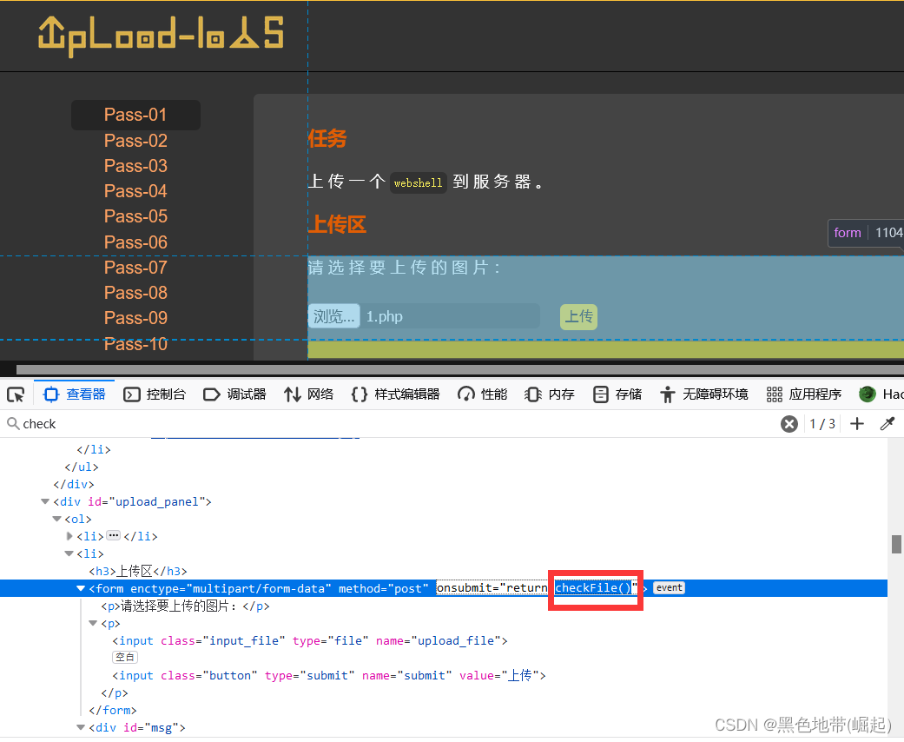Screen dimensions: 904x742
Task: Activate the element picker icon
Action: [16, 394]
